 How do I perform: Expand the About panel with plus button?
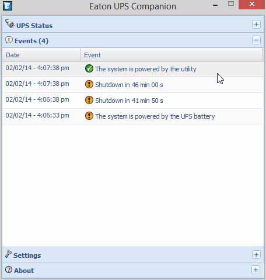coord(256,270)
